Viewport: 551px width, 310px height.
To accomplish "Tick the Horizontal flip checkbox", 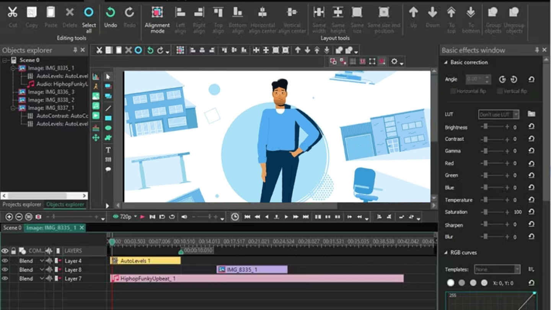I will (453, 91).
